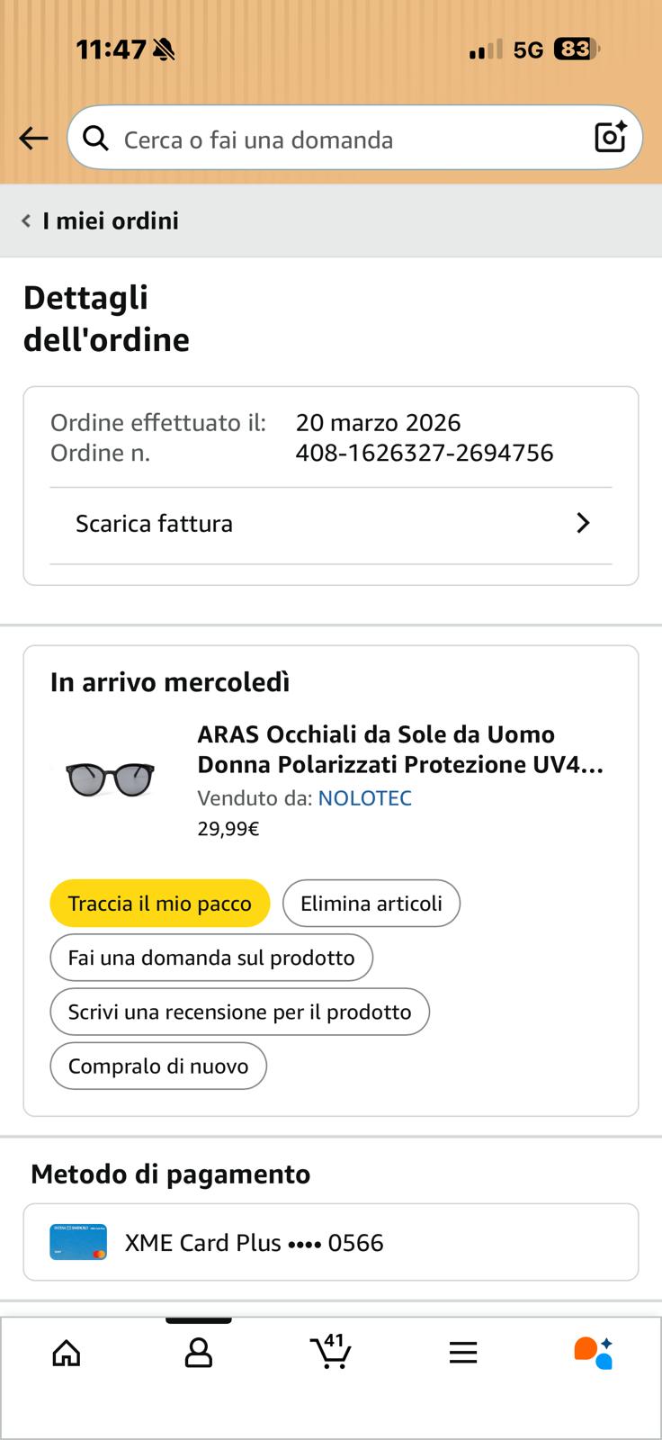Open the account profile icon
The image size is (662, 1440).
(198, 1353)
